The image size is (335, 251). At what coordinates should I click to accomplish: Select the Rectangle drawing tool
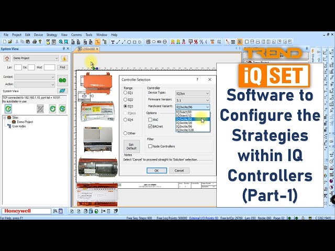pyautogui.click(x=135, y=42)
